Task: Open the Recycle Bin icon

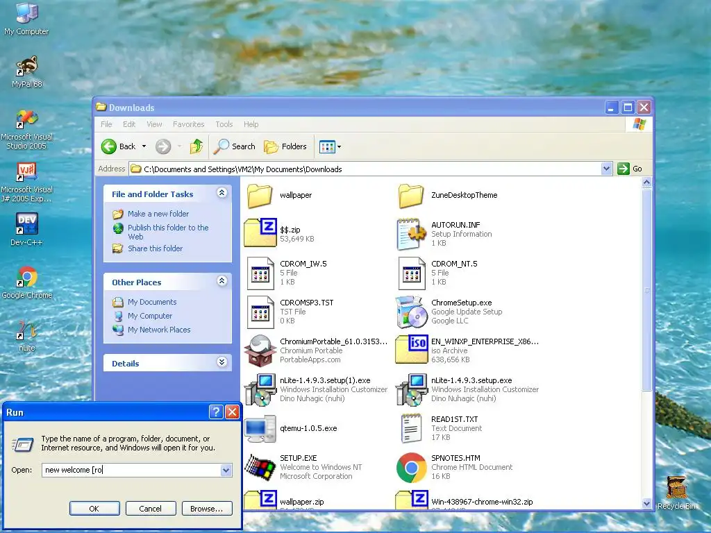Action: pos(676,492)
